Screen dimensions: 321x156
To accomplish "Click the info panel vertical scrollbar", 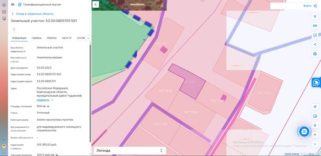I will [x=90, y=93].
